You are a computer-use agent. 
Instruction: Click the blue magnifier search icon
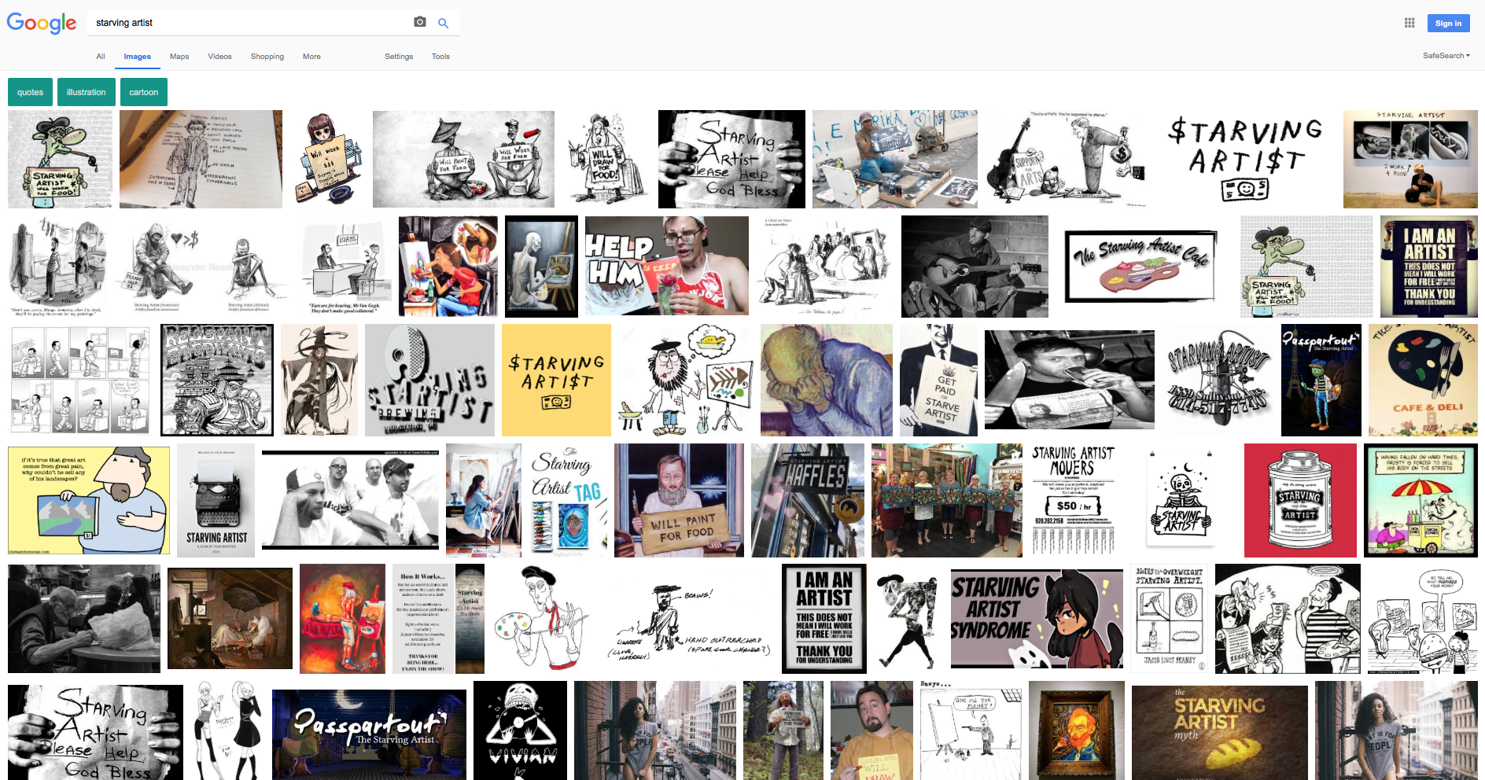444,23
